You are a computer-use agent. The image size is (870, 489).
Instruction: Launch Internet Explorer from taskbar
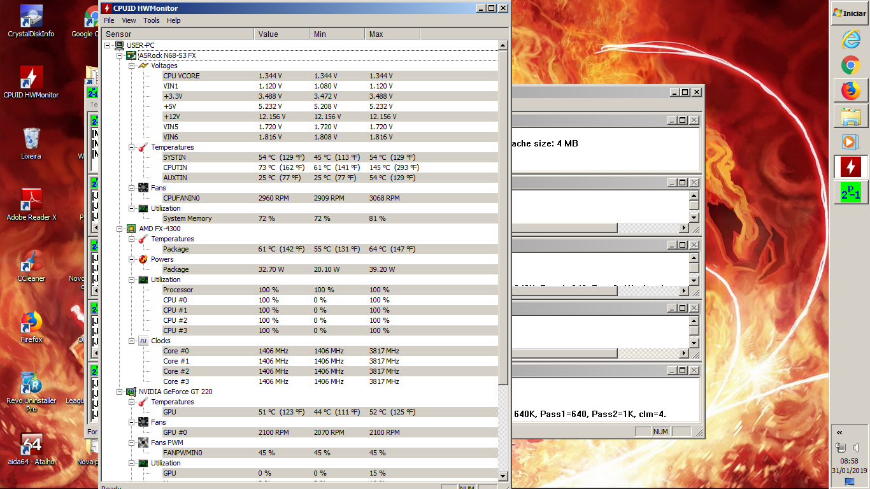(850, 39)
